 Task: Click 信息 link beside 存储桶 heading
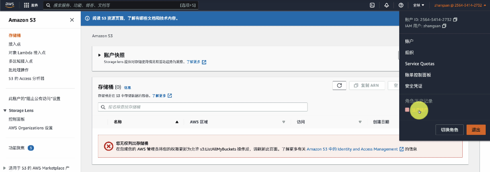pyautogui.click(x=128, y=88)
